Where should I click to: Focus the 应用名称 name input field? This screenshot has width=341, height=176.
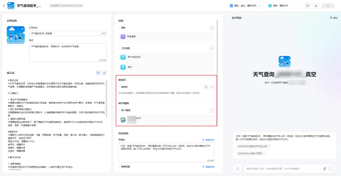pos(68,33)
